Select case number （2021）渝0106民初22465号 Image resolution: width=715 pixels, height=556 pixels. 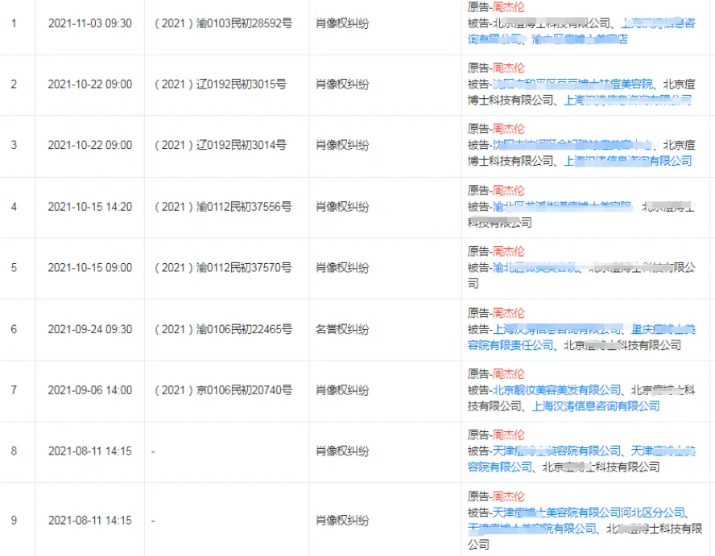tap(224, 329)
